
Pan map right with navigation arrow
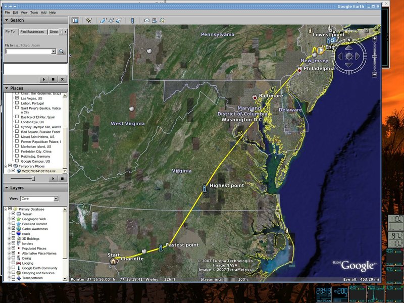(358, 56)
